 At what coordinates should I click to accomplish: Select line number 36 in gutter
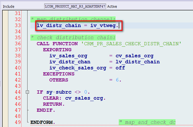(18, 44)
